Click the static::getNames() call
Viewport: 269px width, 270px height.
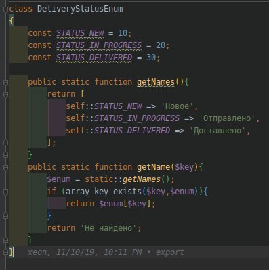click(x=127, y=179)
